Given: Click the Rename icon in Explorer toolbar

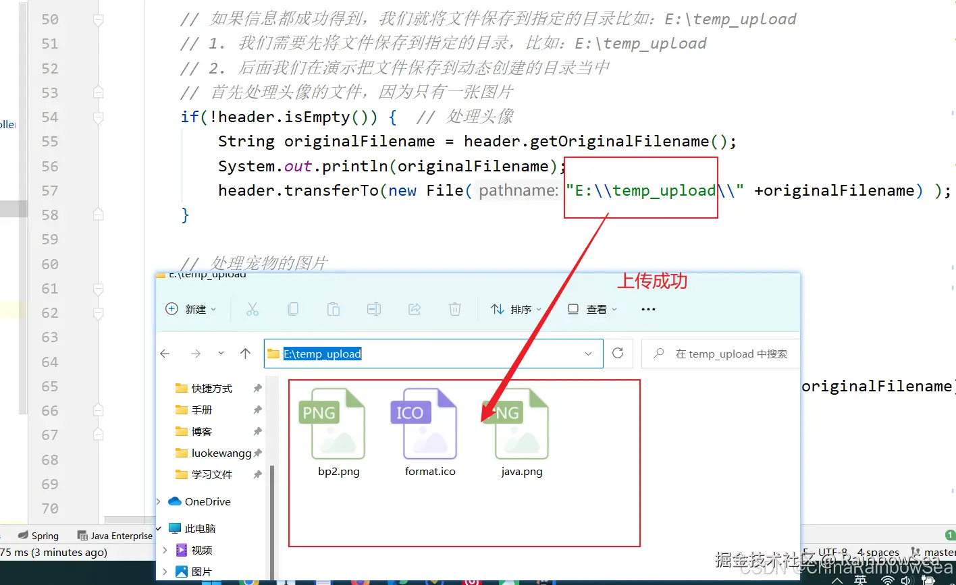Looking at the screenshot, I should [374, 309].
